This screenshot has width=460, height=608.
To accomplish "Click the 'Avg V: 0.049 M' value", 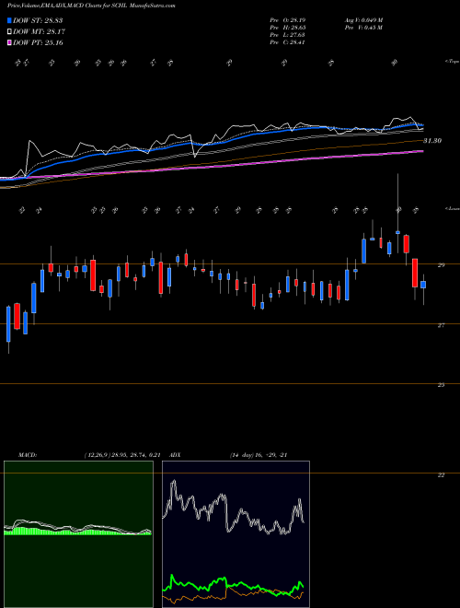I will (364, 19).
